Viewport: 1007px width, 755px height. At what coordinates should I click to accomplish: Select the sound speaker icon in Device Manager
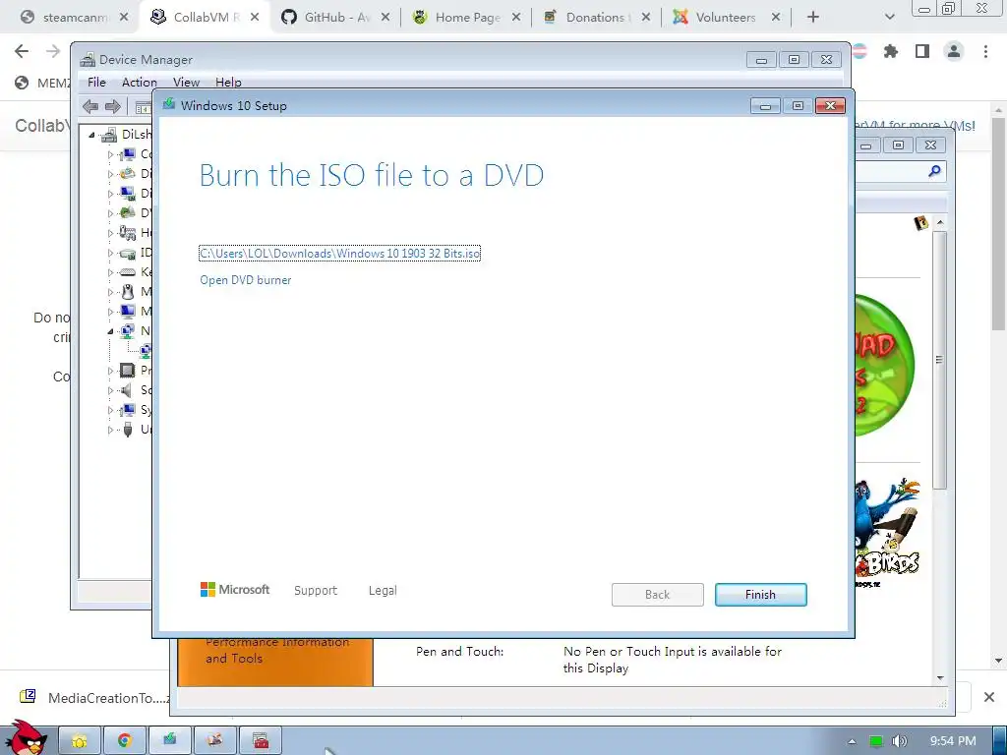(x=128, y=390)
